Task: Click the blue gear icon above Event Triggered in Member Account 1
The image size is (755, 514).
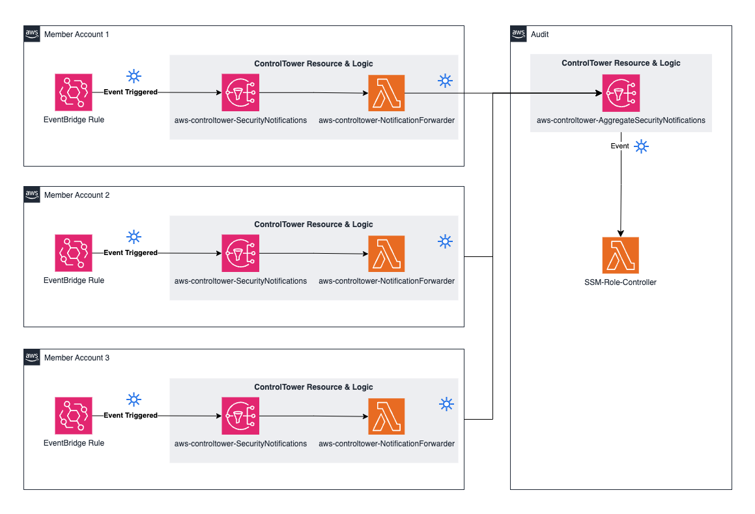Action: tap(134, 76)
